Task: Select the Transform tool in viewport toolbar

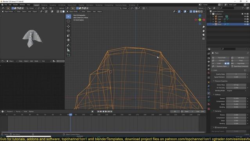Action: tap(68, 40)
